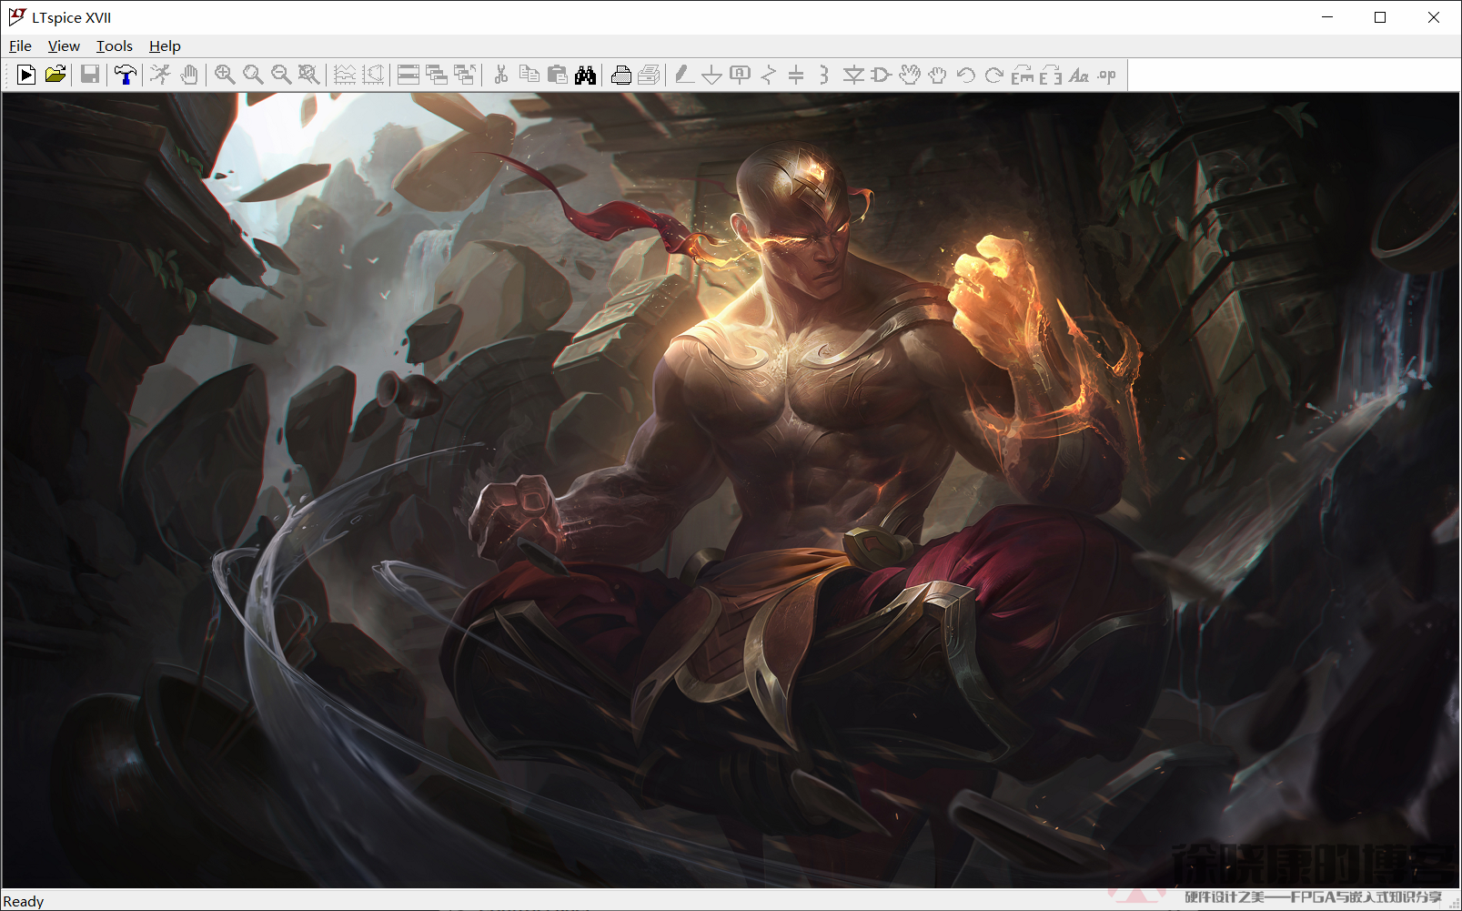Screen dimensions: 1462x911
Task: Place a Diode component
Action: [x=852, y=75]
